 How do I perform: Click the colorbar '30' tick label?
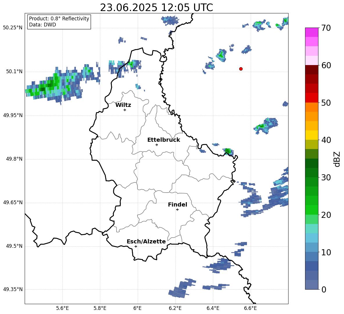(326, 177)
